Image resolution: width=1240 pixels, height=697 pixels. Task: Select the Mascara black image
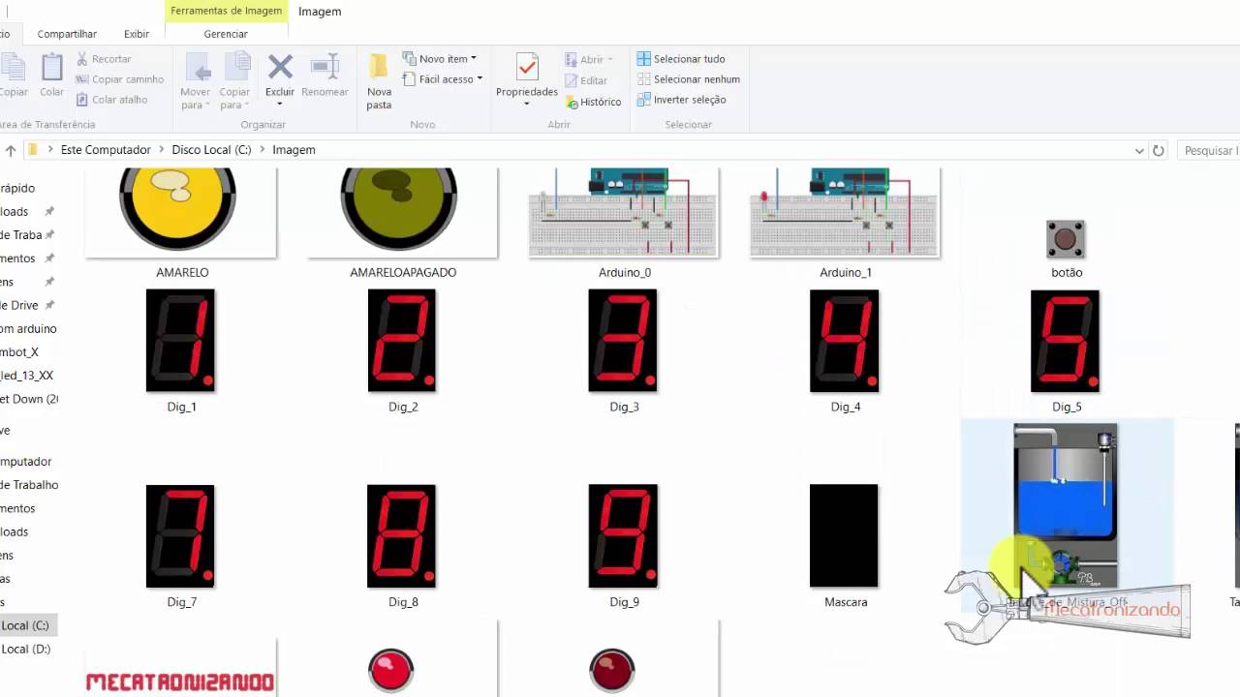844,536
